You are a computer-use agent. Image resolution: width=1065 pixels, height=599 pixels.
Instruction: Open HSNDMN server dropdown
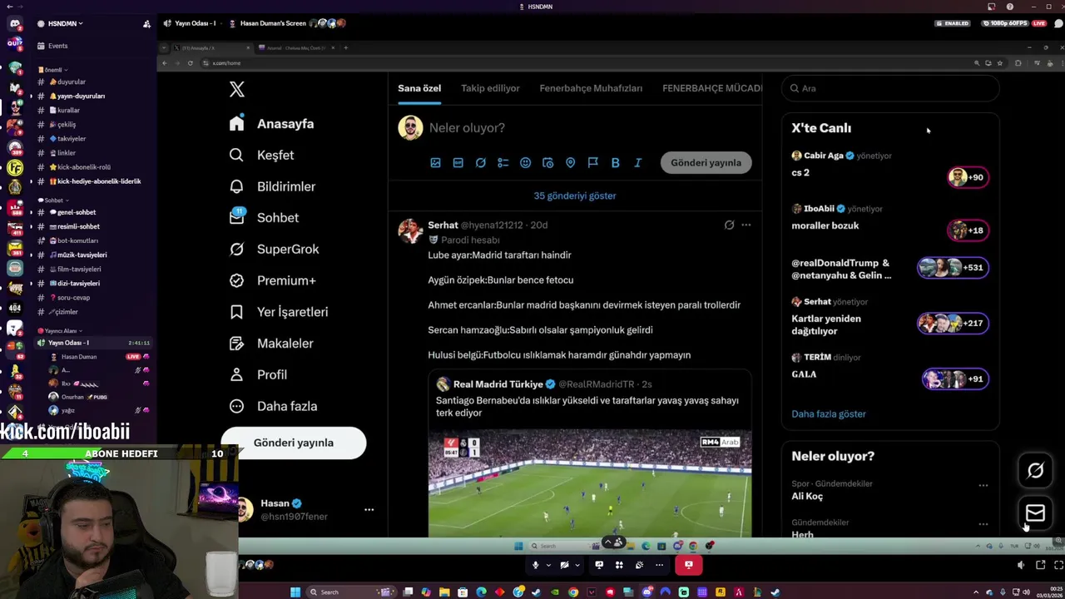tap(66, 23)
